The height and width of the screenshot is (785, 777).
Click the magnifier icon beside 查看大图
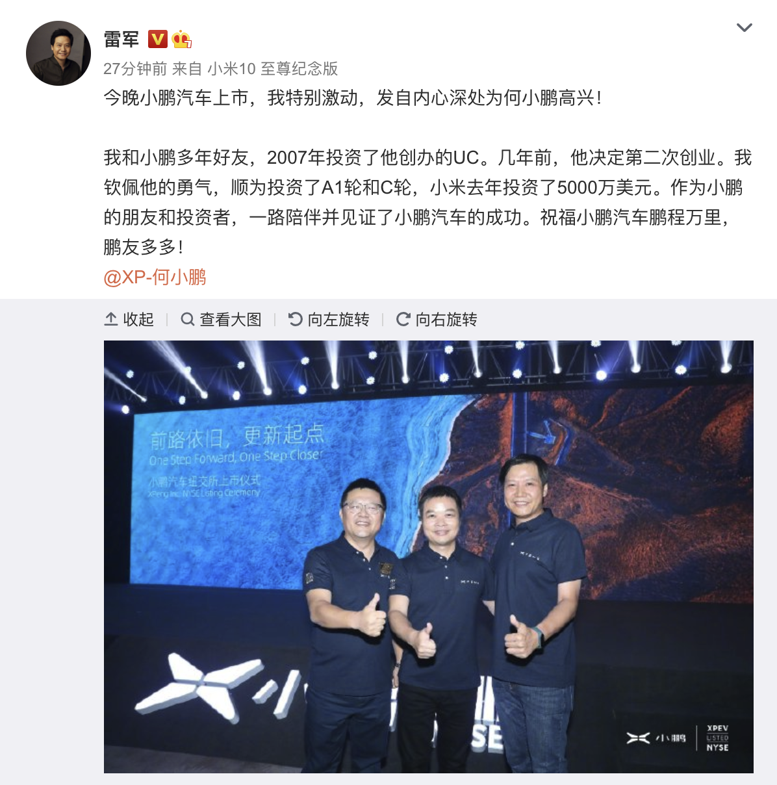point(188,319)
